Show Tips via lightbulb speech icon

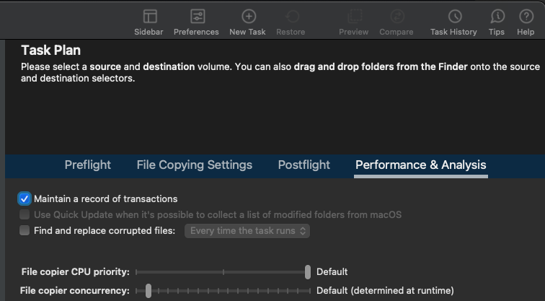(x=497, y=17)
